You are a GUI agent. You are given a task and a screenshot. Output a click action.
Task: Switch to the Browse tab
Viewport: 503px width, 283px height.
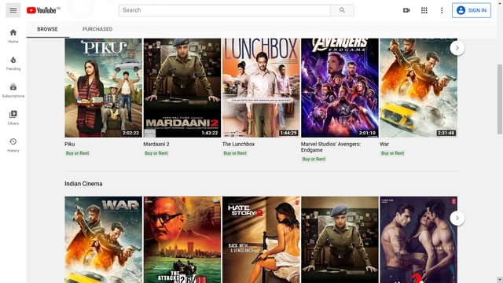coord(47,29)
